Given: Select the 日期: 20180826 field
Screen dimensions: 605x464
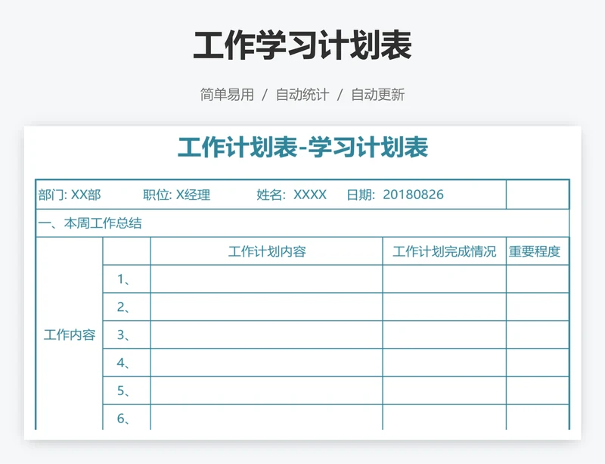Looking at the screenshot, I should click(x=395, y=195).
